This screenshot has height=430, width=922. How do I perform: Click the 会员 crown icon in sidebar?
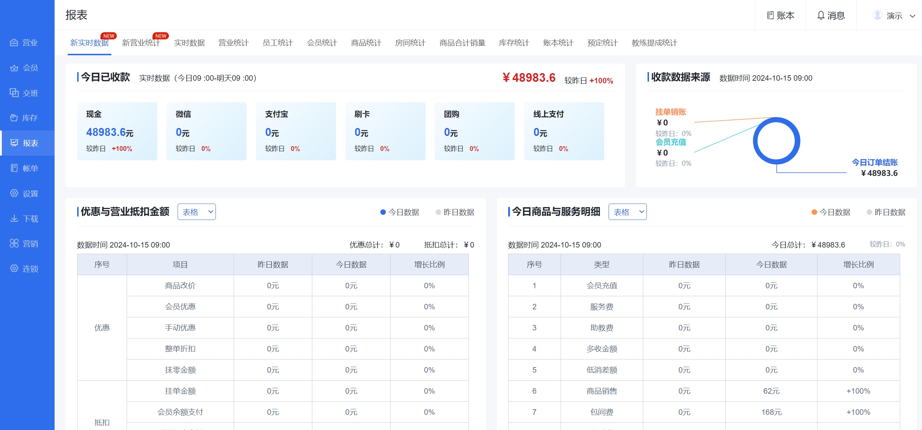[x=14, y=68]
